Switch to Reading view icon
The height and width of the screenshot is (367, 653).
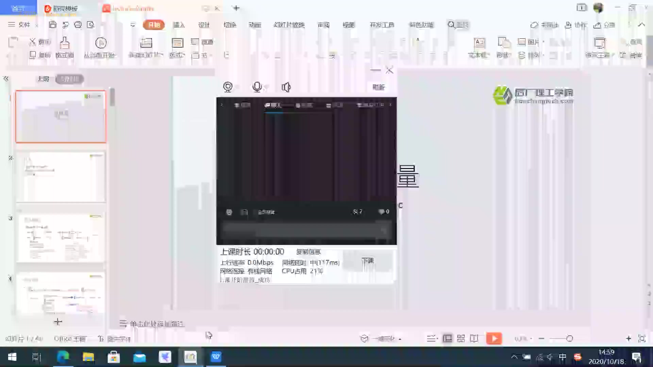pyautogui.click(x=474, y=338)
